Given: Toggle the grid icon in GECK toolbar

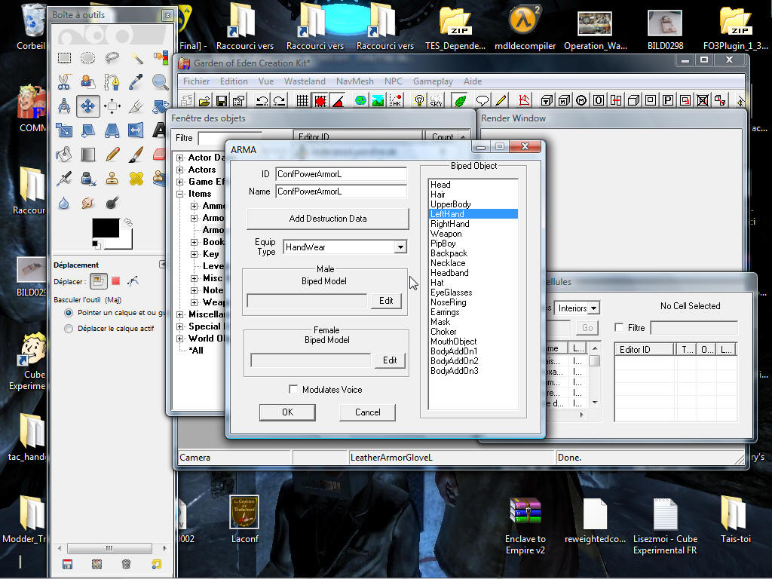Looking at the screenshot, I should 302,101.
